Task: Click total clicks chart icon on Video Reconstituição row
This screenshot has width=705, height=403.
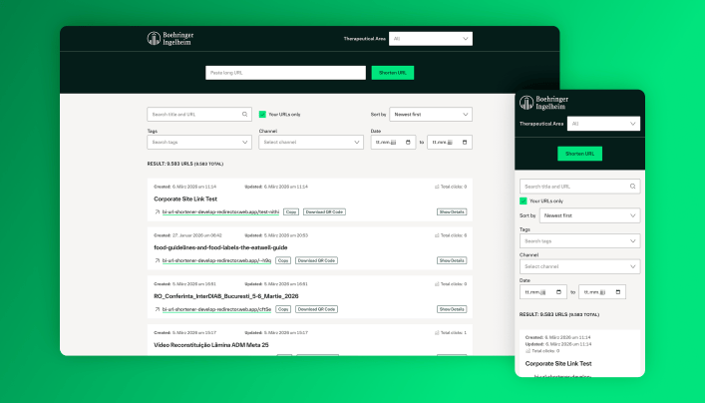Action: coord(437,333)
